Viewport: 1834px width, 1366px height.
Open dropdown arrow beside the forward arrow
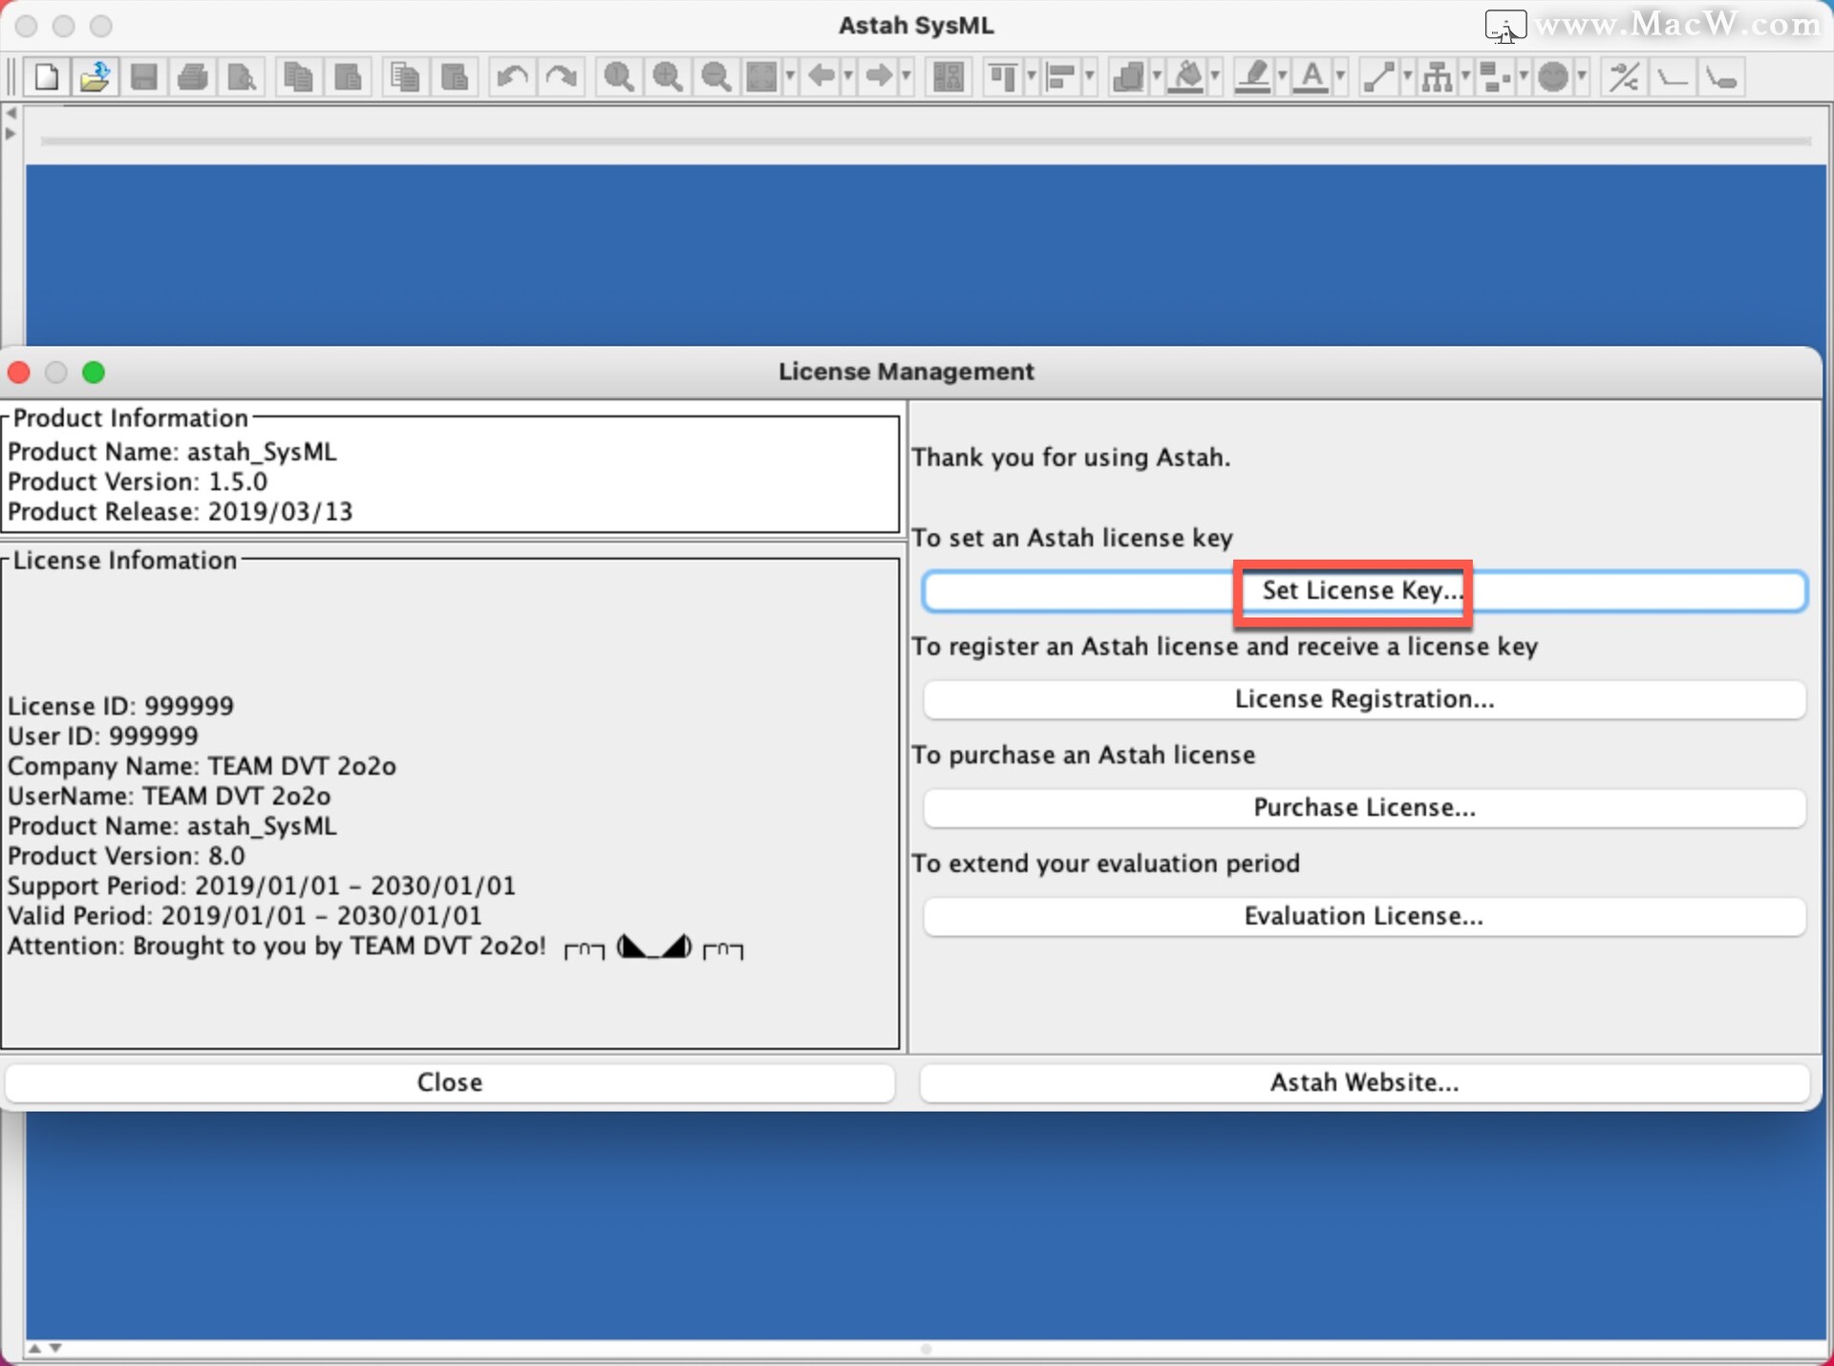[x=906, y=76]
